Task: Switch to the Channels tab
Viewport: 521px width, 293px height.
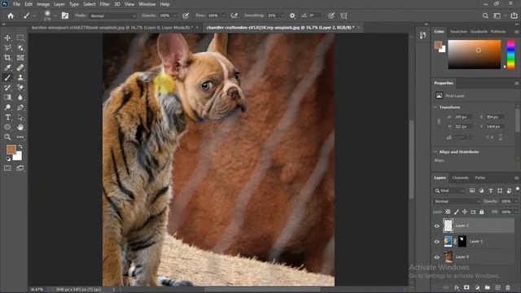Action: pyautogui.click(x=460, y=177)
